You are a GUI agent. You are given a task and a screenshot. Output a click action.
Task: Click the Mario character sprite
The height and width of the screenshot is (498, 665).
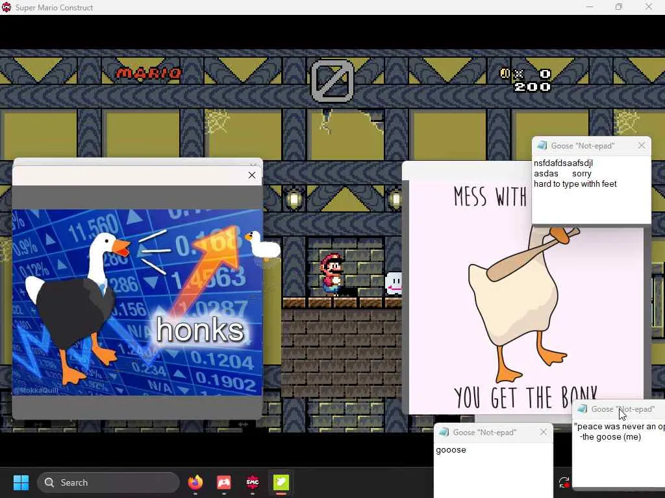click(332, 274)
